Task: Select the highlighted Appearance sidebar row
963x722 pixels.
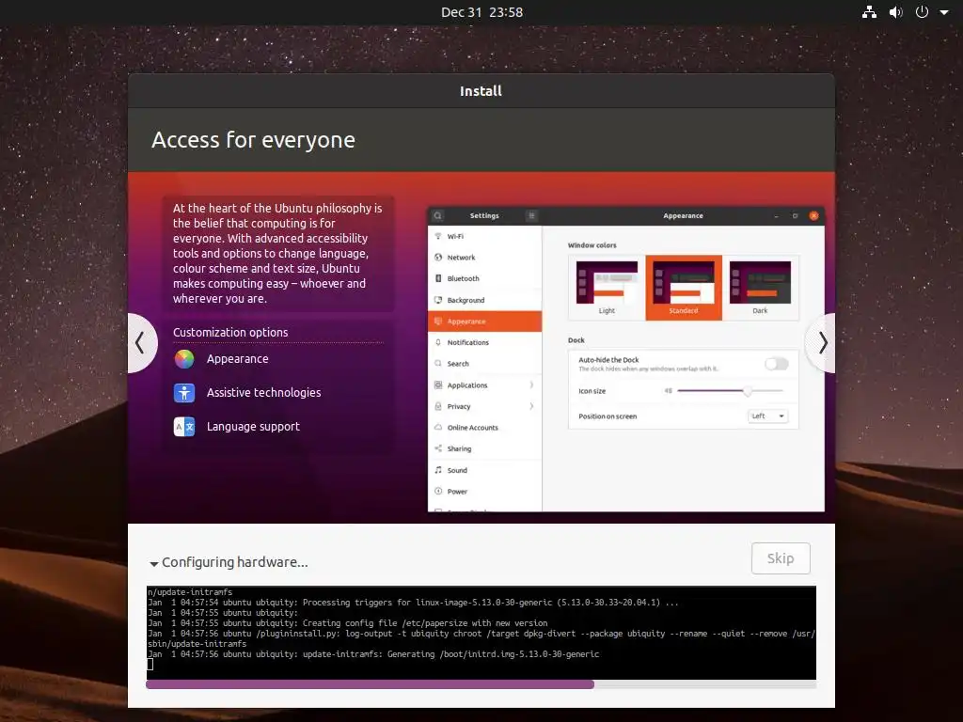Action: [484, 322]
